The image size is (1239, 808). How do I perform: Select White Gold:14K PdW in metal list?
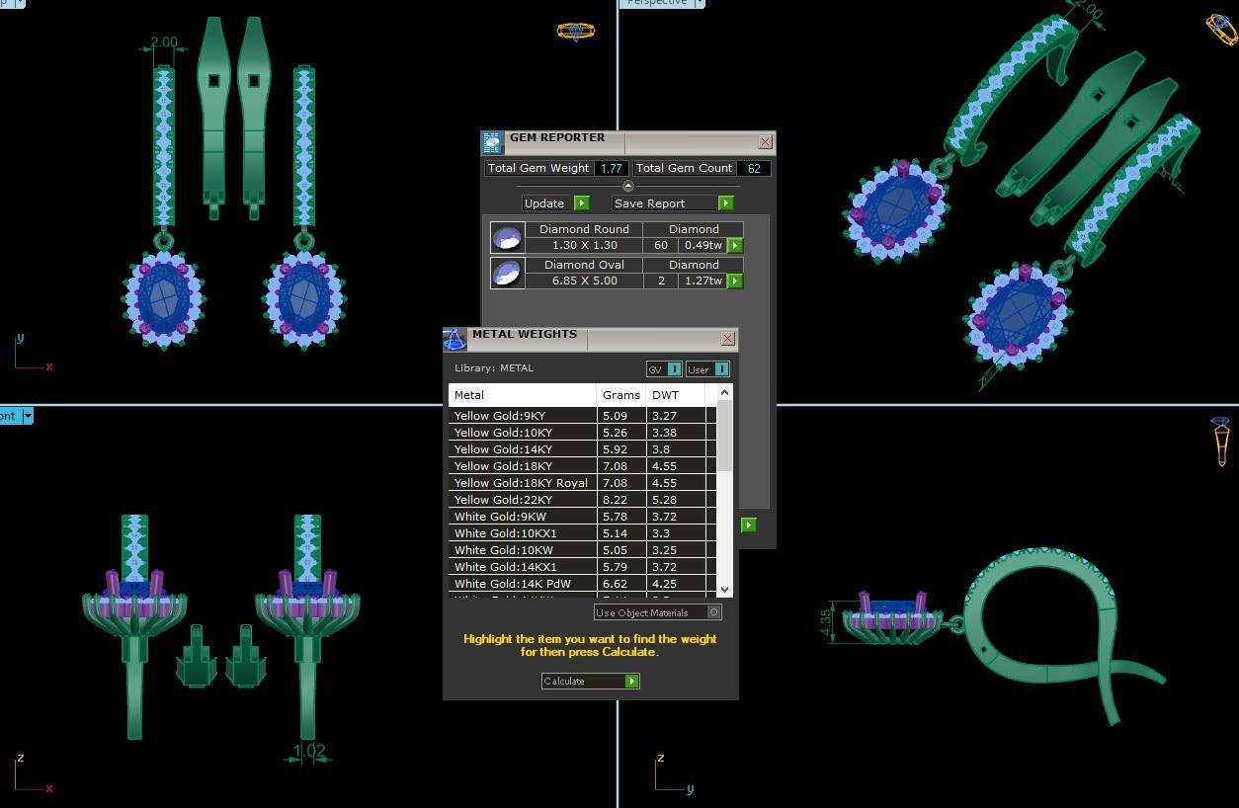point(522,584)
